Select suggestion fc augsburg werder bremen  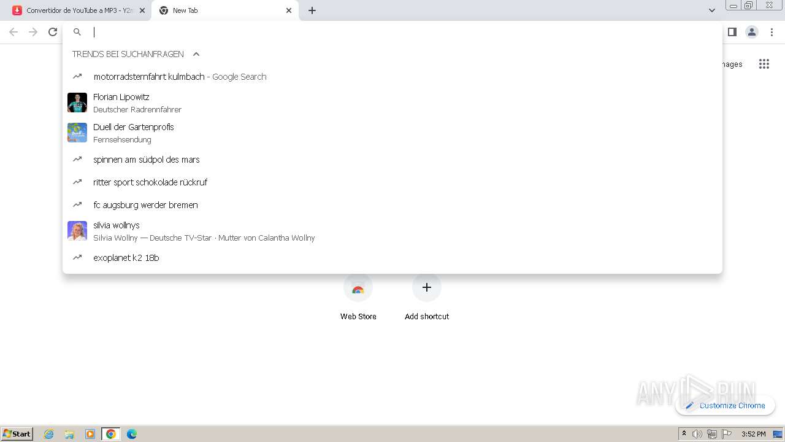[392, 205]
